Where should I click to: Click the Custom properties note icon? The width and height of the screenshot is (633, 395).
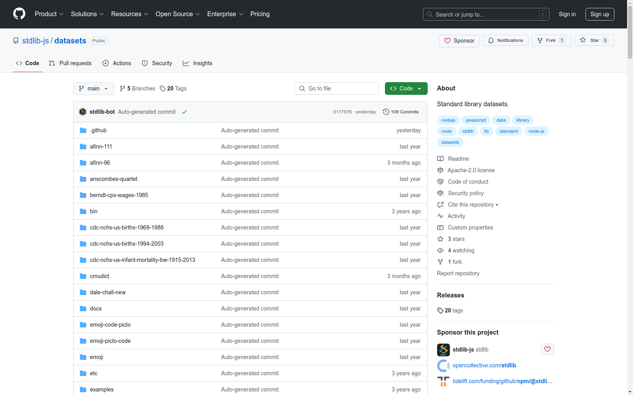tap(440, 228)
